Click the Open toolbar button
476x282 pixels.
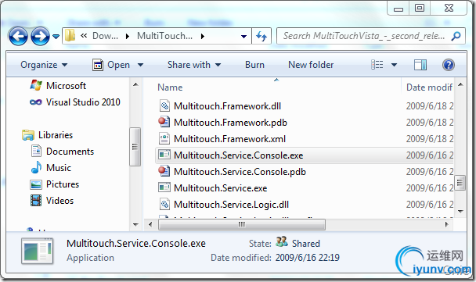pyautogui.click(x=111, y=65)
